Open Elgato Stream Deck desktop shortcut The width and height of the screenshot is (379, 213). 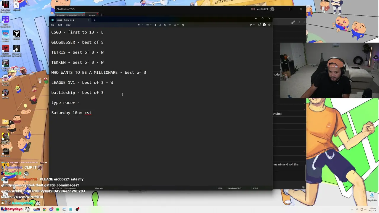[5, 22]
